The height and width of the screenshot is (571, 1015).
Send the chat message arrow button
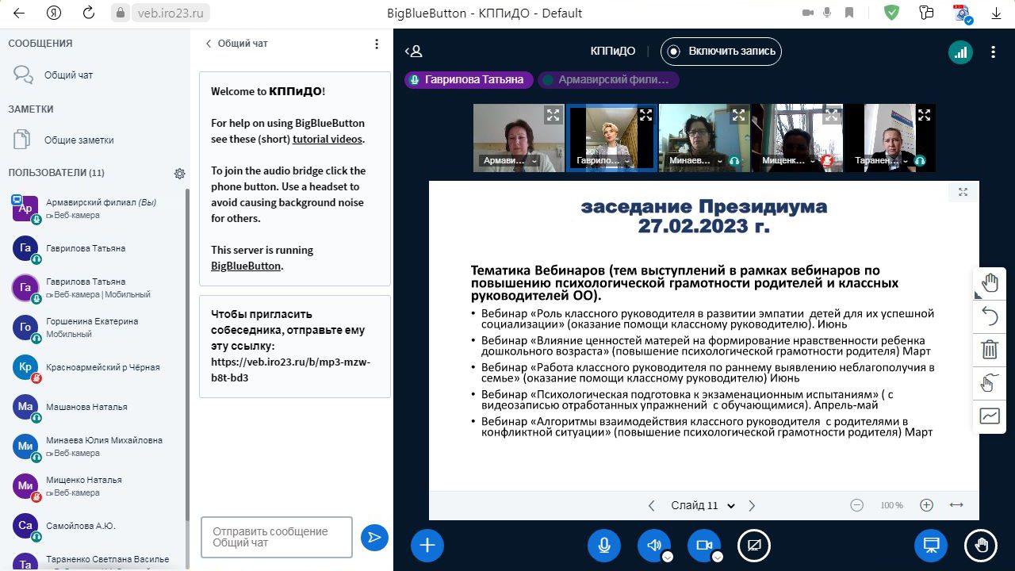pyautogui.click(x=374, y=538)
